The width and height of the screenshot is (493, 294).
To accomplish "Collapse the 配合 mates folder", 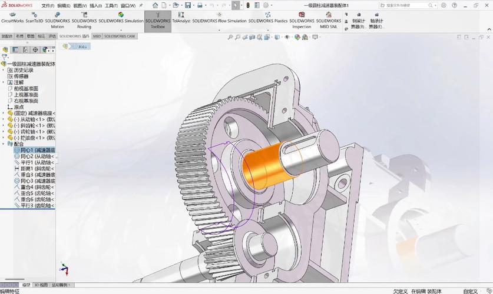I will click(x=4, y=143).
